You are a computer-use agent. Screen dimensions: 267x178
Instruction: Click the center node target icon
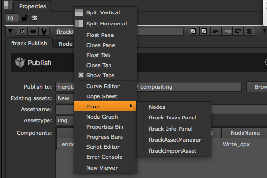pyautogui.click(x=22, y=31)
